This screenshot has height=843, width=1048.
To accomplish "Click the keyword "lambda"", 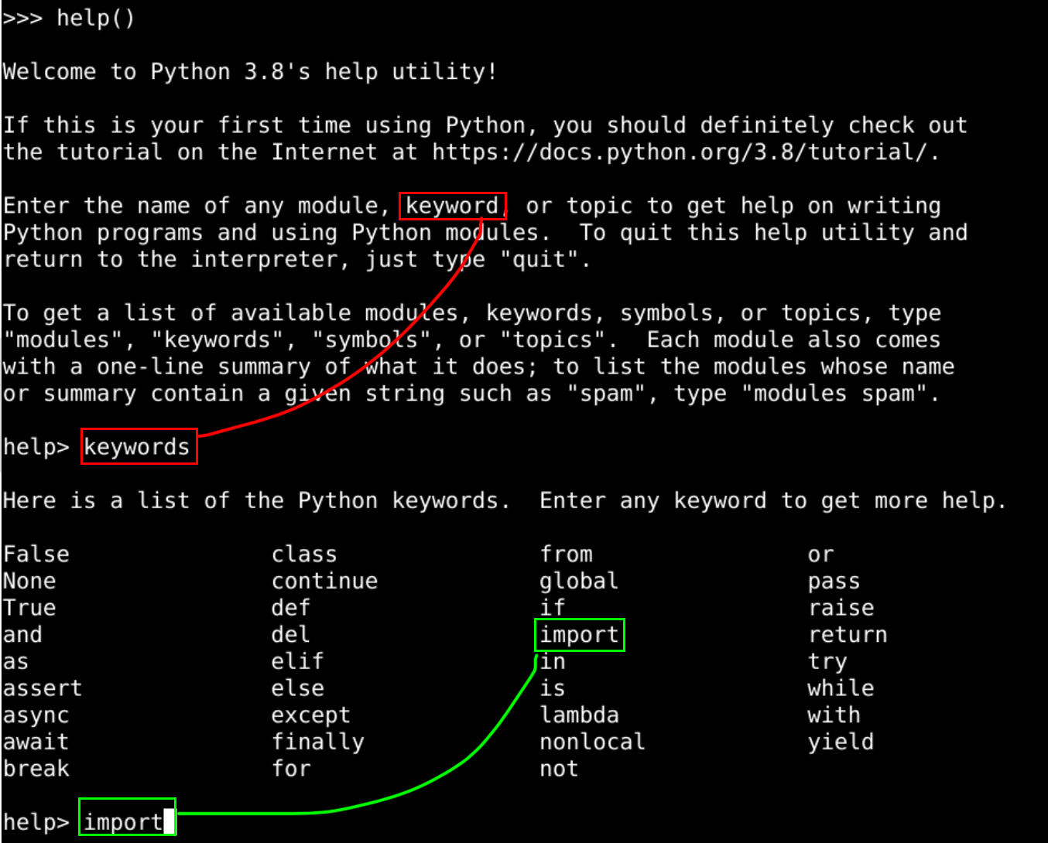I will pos(580,715).
